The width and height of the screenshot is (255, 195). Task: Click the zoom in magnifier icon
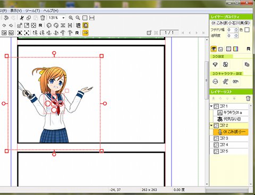point(71,18)
